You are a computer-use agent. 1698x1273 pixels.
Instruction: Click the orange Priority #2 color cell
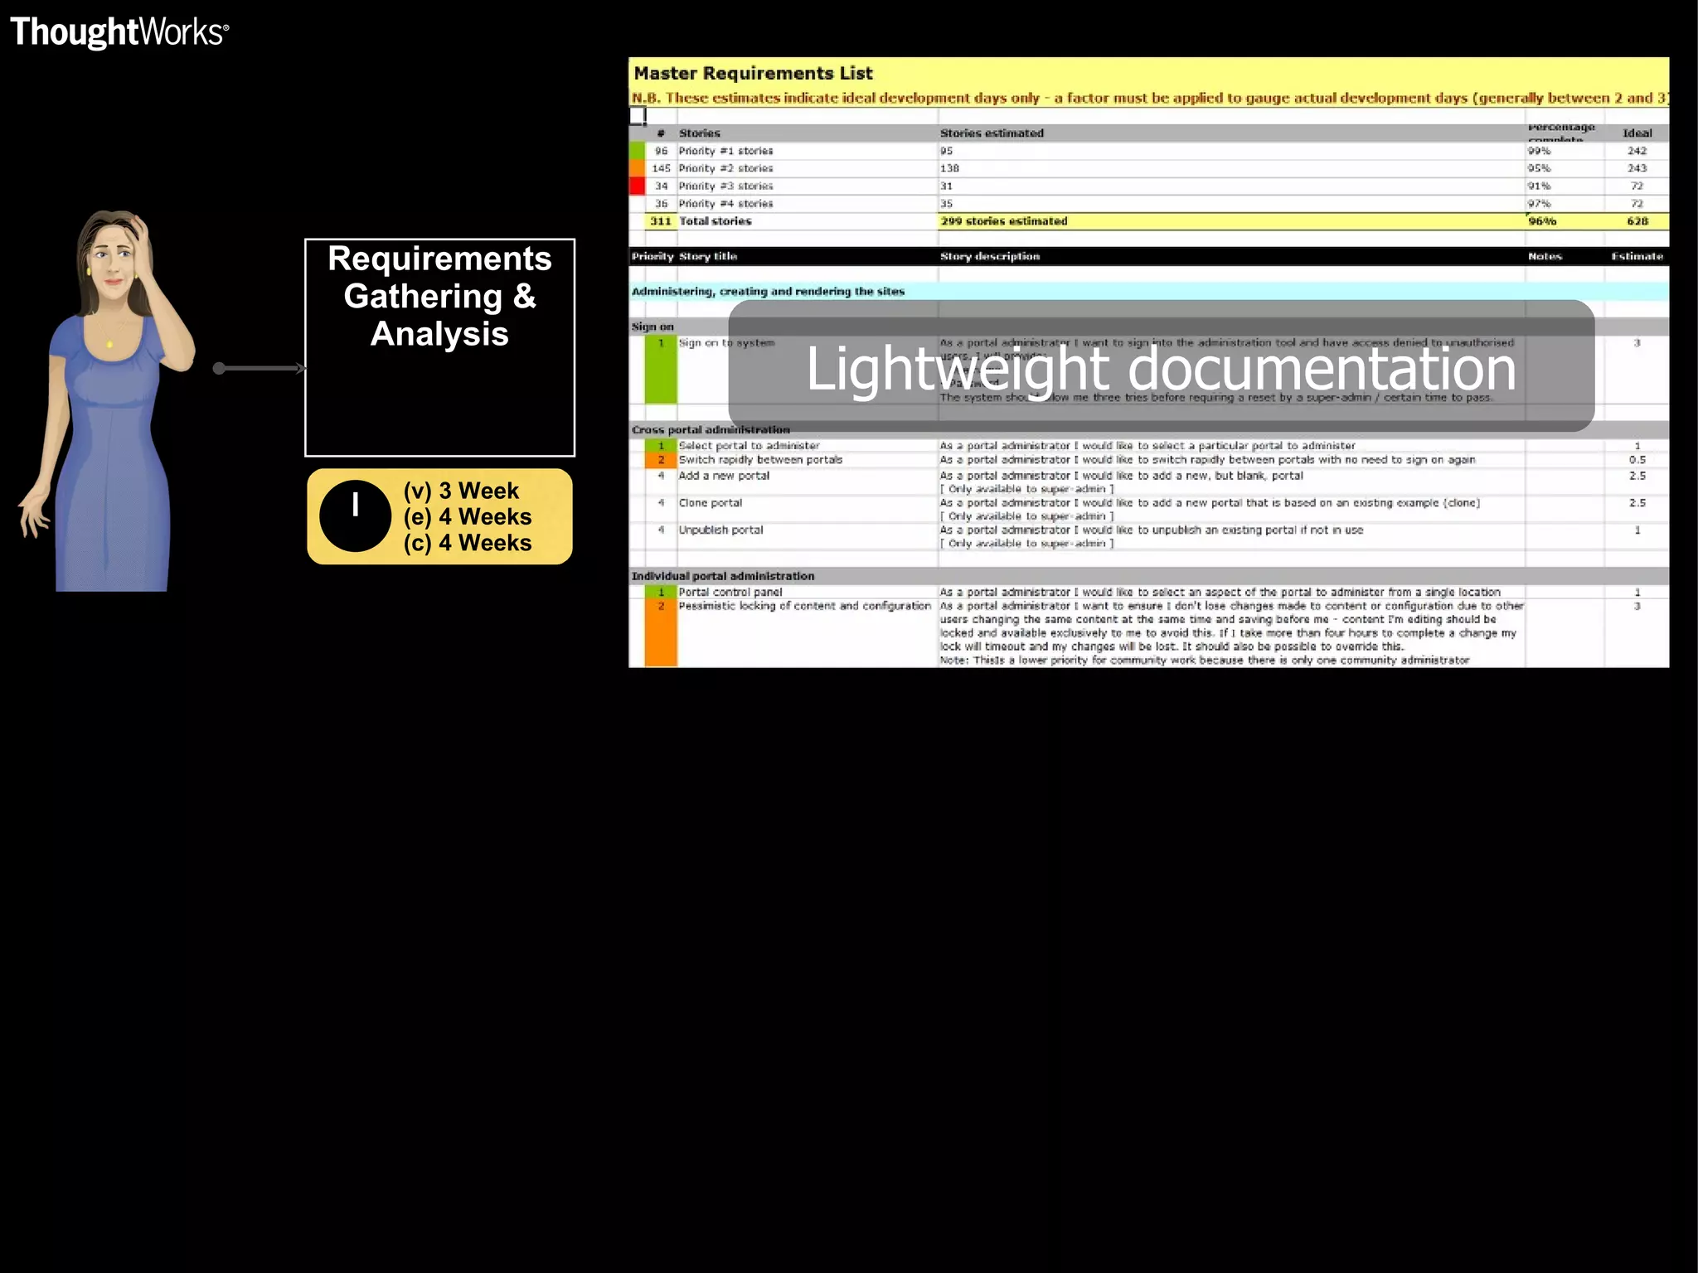coord(637,168)
